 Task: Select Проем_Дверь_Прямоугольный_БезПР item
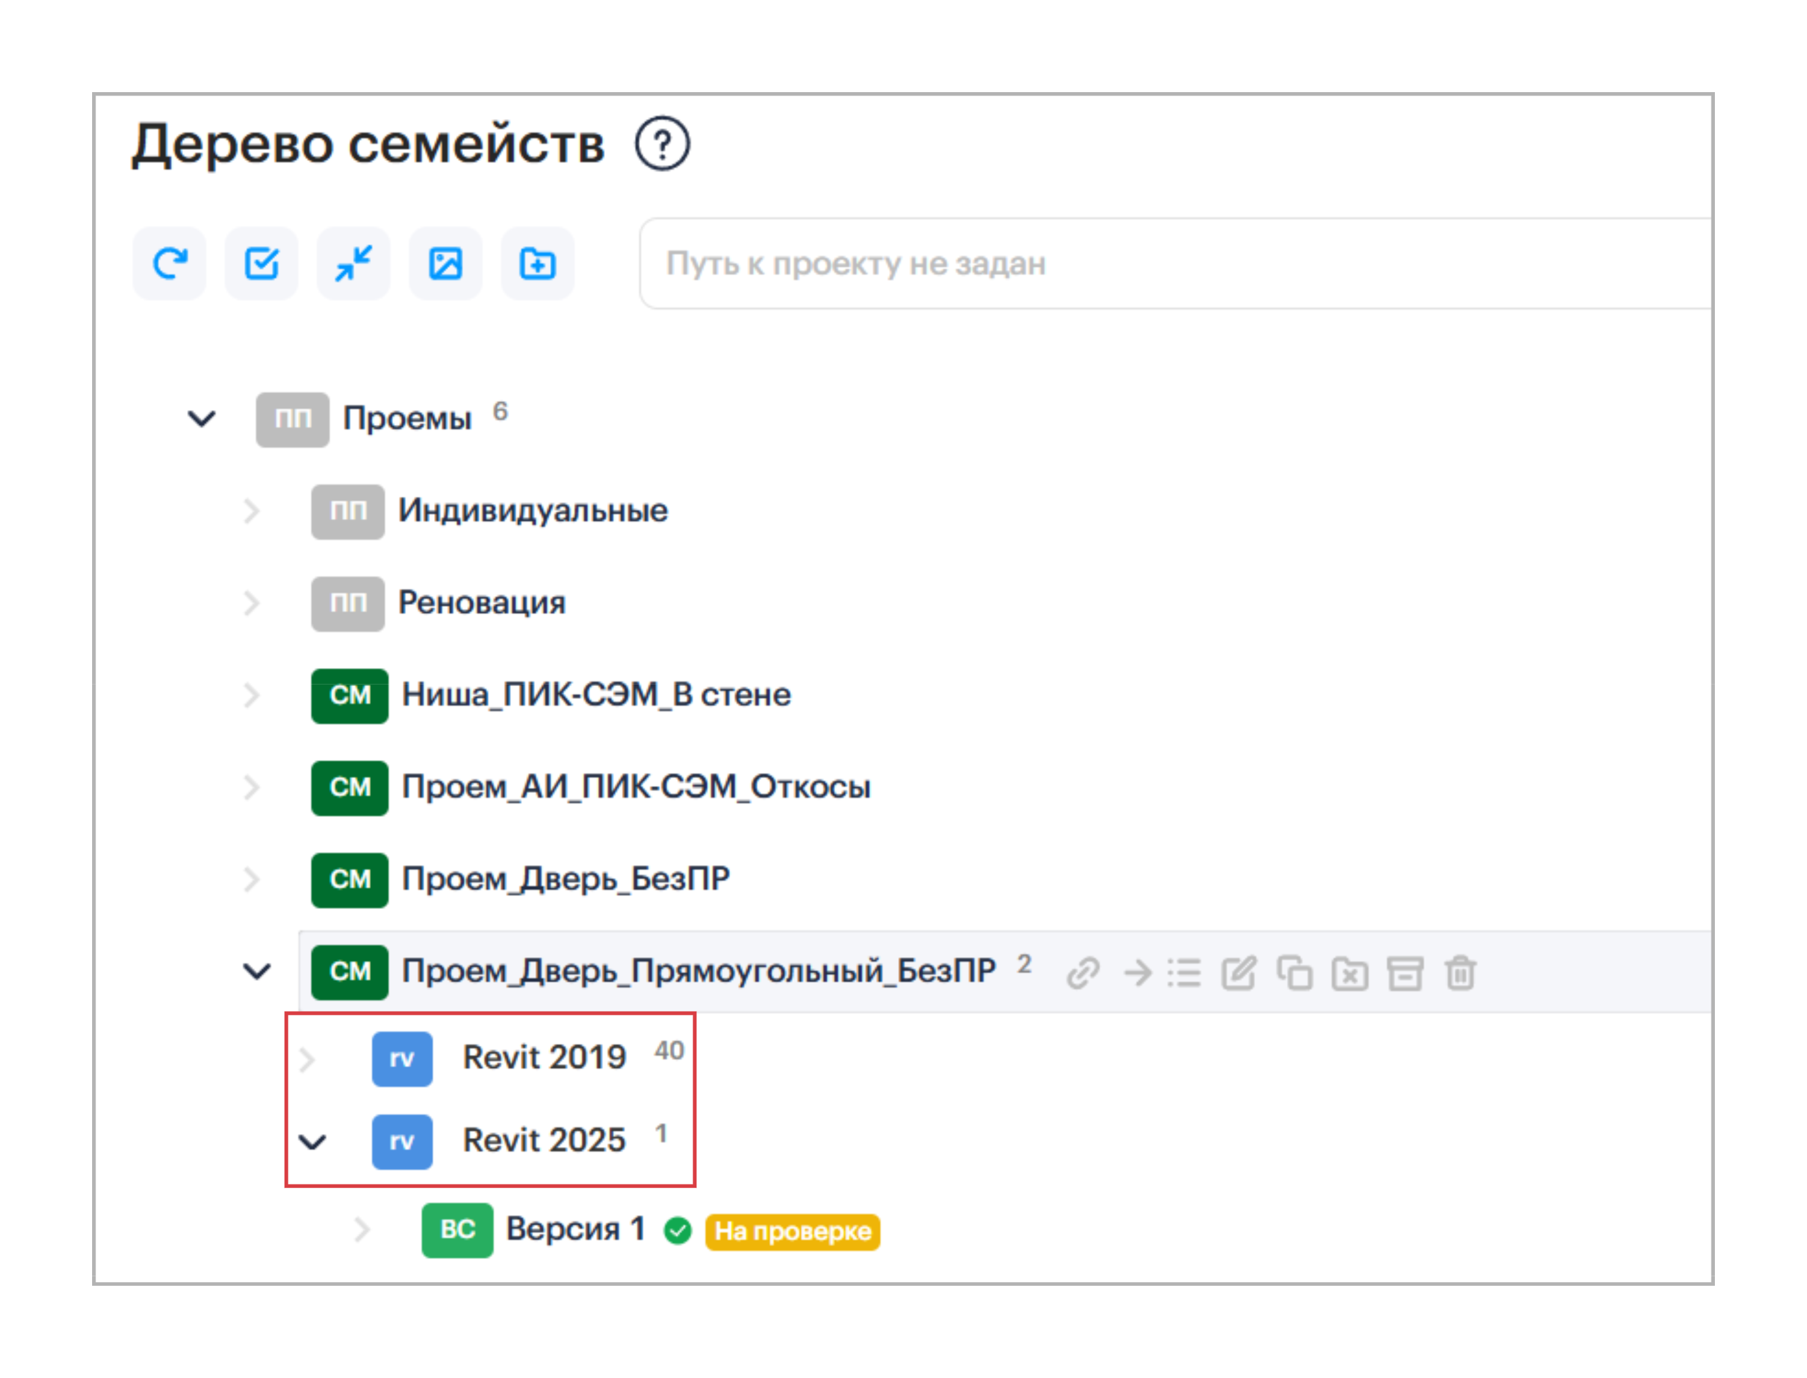coord(699,972)
